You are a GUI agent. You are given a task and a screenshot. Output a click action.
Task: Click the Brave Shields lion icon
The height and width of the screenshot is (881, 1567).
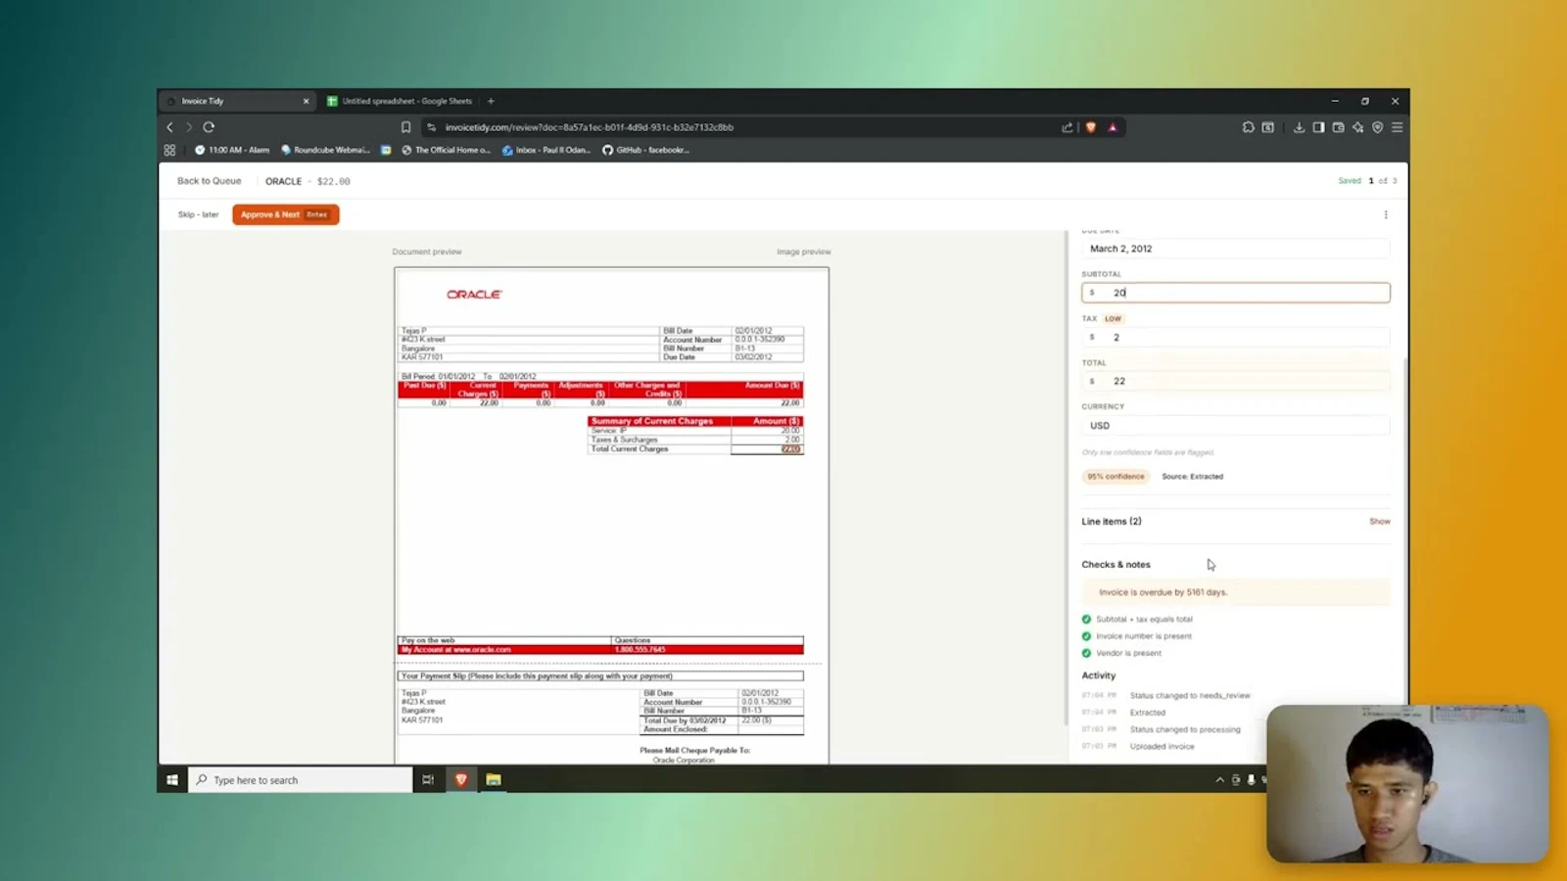click(1091, 126)
